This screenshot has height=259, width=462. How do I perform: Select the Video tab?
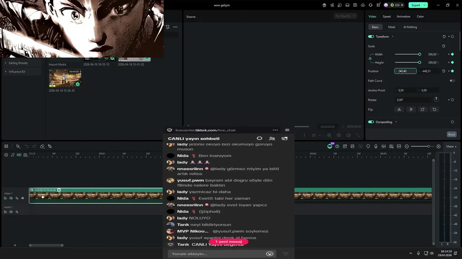point(372,17)
